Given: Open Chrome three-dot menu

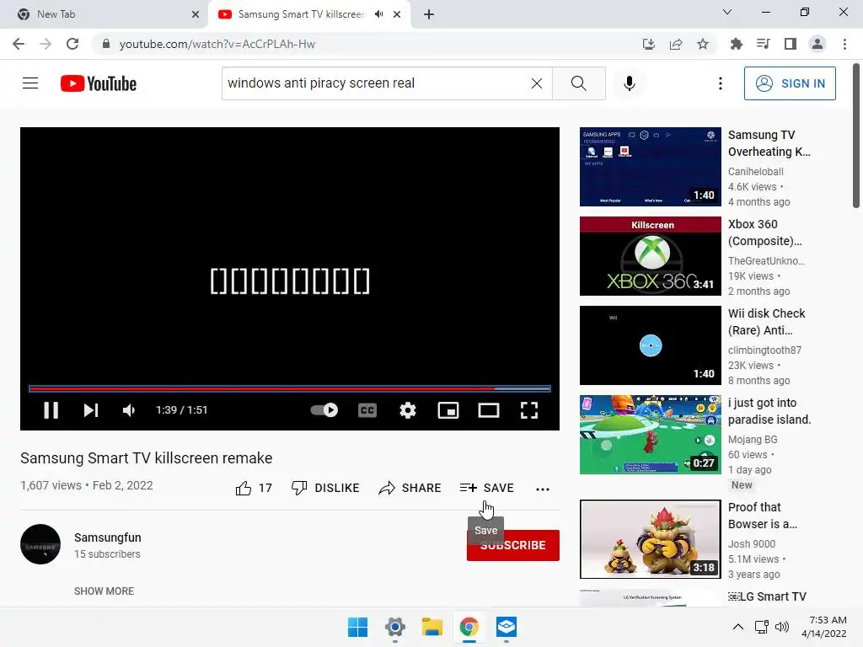Looking at the screenshot, I should pyautogui.click(x=844, y=44).
